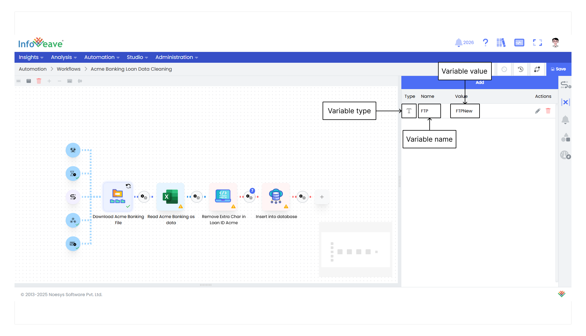Delete the FTP variable with trash icon
Screen dimensions: 586x336
tap(548, 111)
